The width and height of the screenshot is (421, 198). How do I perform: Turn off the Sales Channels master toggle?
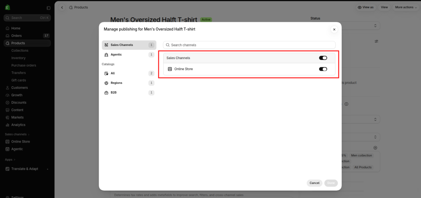pyautogui.click(x=323, y=58)
